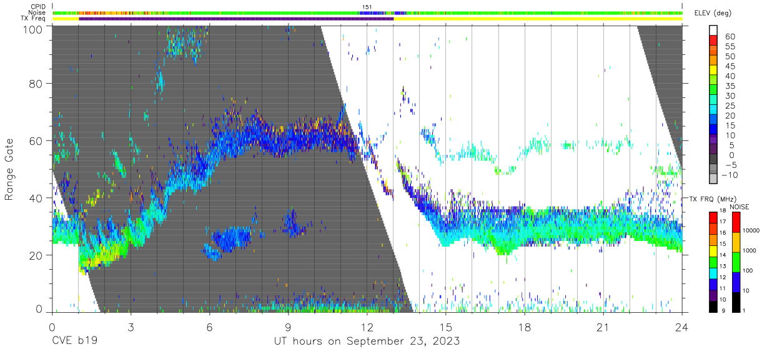Click the cyan 20-25 segment of the elevation colorbar
The width and height of the screenshot is (767, 354).
pyautogui.click(x=713, y=111)
